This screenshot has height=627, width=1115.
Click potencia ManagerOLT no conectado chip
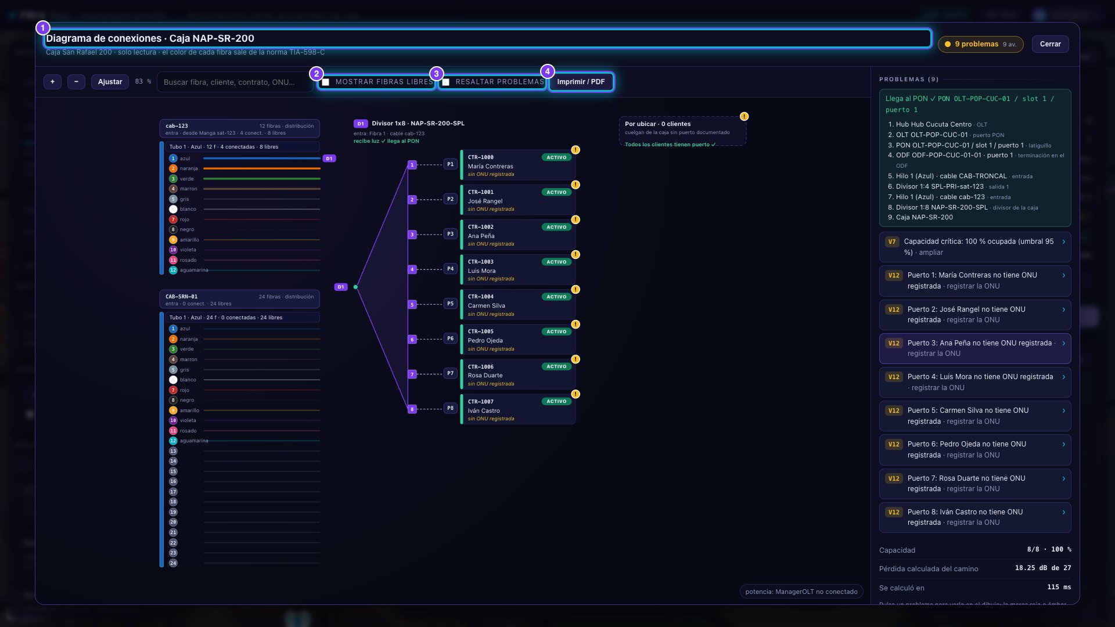pyautogui.click(x=801, y=592)
